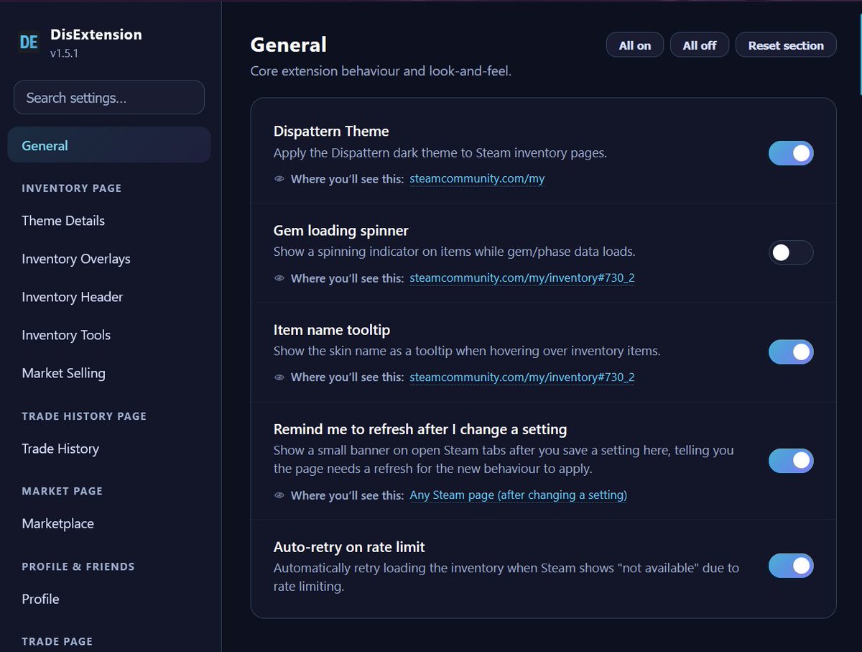Click TRADE PAGE sidebar heading
This screenshot has width=862, height=652.
click(x=57, y=641)
